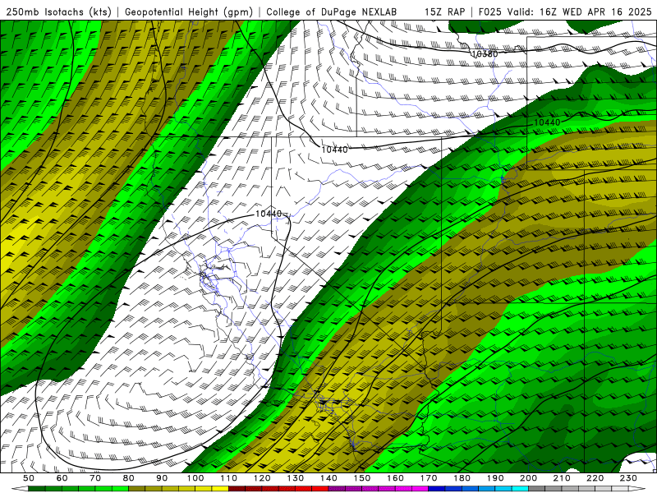Image resolution: width=657 pixels, height=493 pixels.
Task: Select the dark red swatch under the 110 label
Action: pos(237,489)
